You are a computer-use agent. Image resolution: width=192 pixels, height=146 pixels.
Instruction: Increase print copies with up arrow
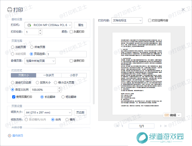coord(40,30)
